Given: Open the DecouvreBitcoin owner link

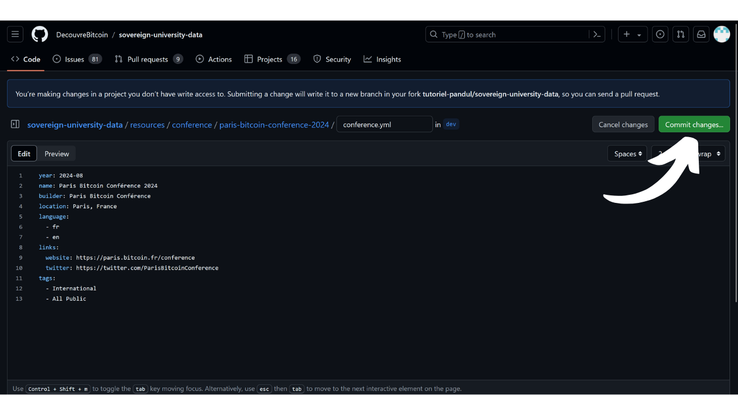Looking at the screenshot, I should coord(82,35).
